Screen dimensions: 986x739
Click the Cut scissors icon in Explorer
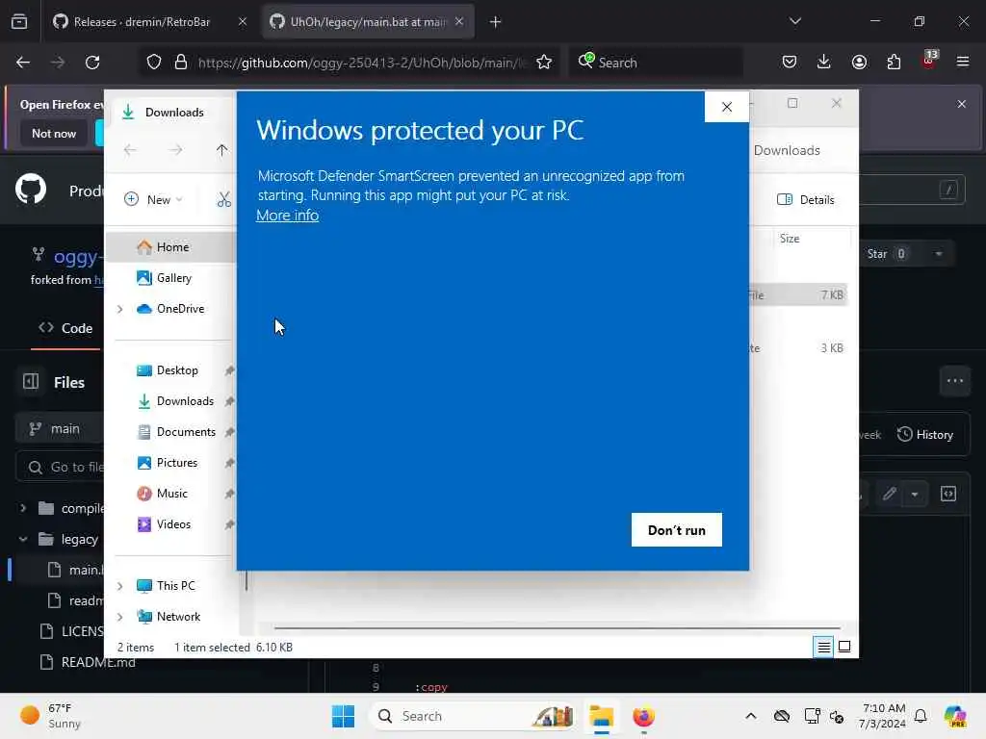click(223, 199)
